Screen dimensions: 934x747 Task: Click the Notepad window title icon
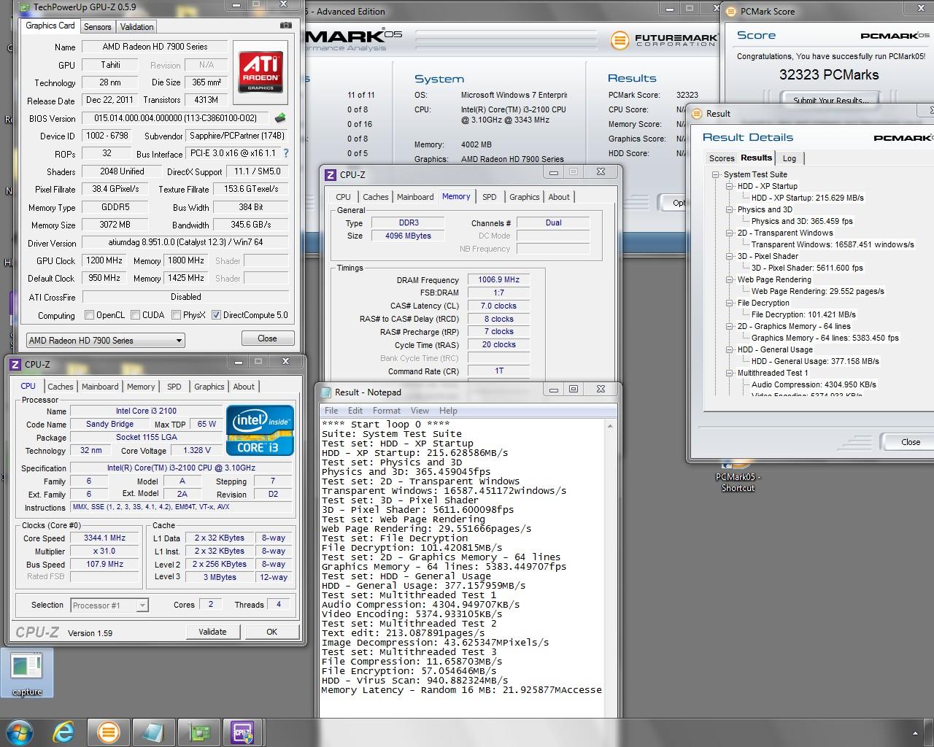point(326,392)
